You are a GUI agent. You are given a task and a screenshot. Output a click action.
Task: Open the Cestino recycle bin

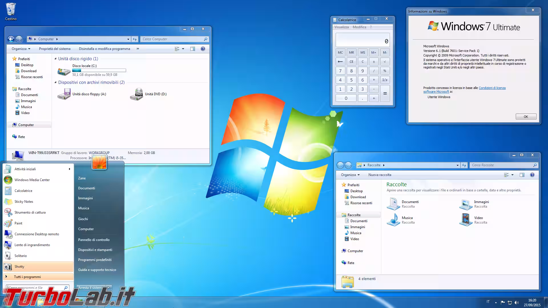coord(11,9)
